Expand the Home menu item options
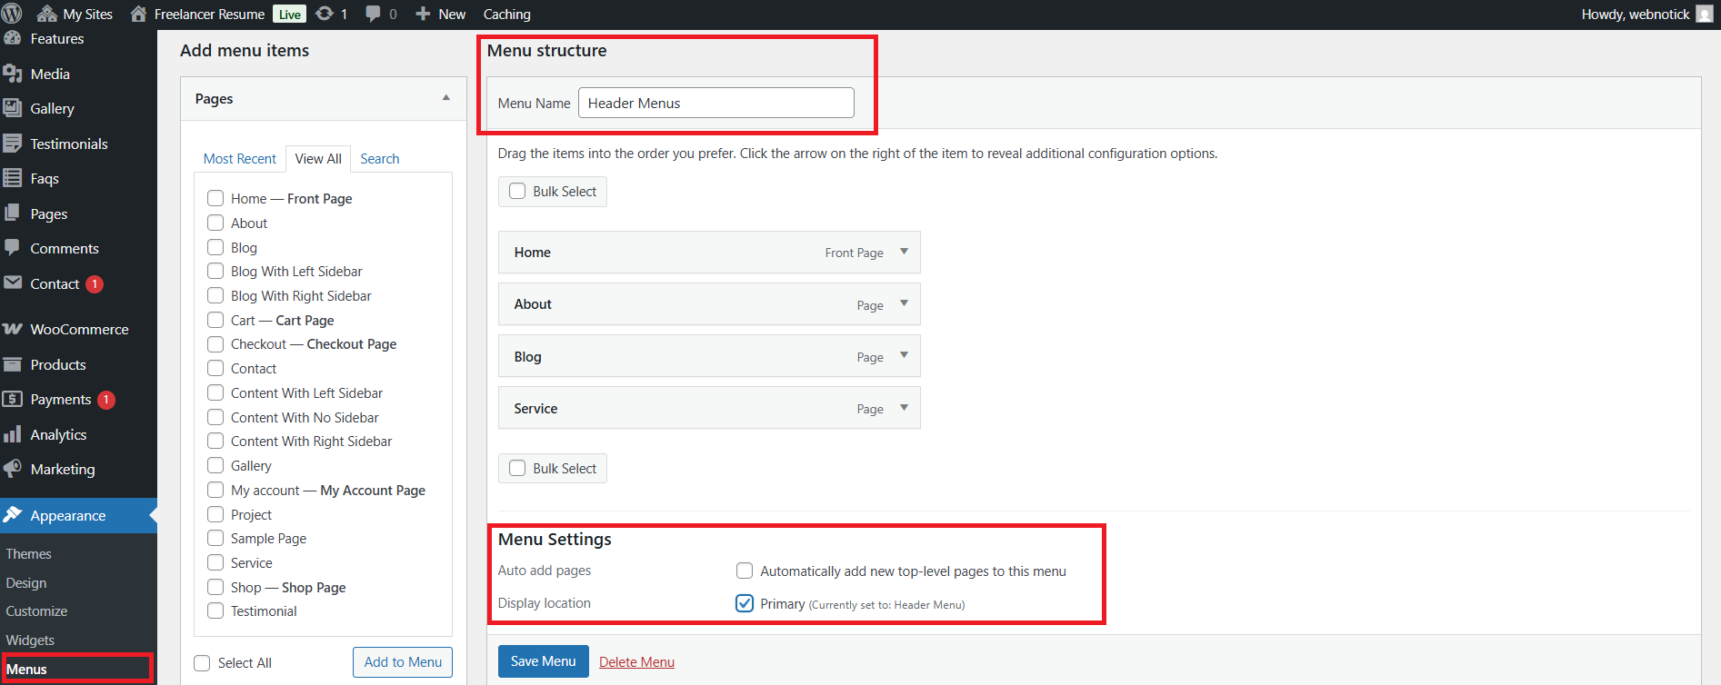 pyautogui.click(x=904, y=252)
